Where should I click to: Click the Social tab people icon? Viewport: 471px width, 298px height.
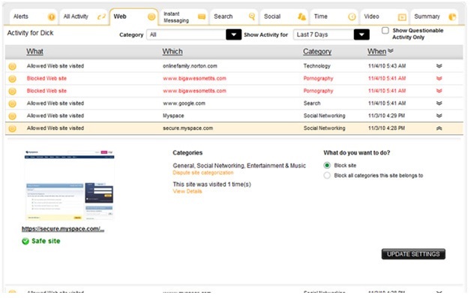tap(301, 17)
